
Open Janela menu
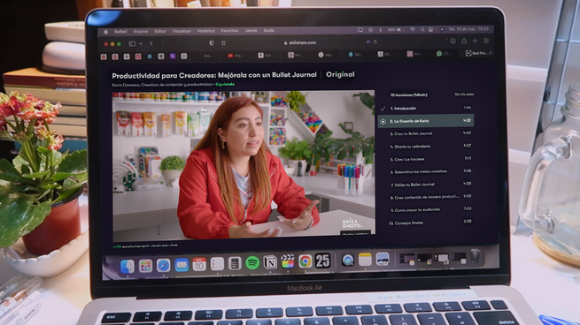(x=251, y=31)
